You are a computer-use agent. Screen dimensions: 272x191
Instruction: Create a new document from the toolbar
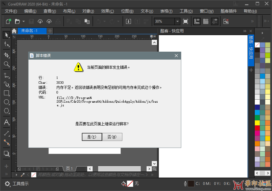tap(9, 21)
